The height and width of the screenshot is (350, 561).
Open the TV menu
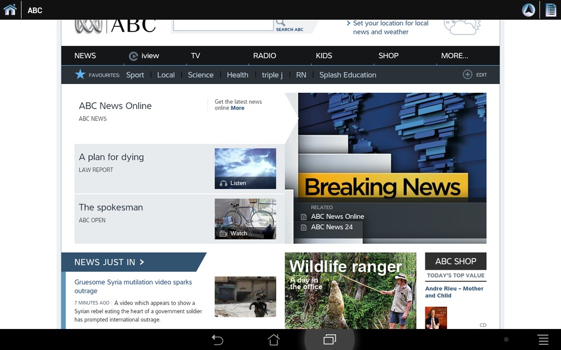(195, 56)
